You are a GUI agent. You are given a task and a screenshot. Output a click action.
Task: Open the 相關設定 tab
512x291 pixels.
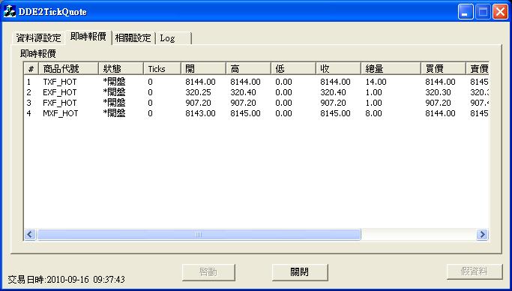click(x=133, y=38)
